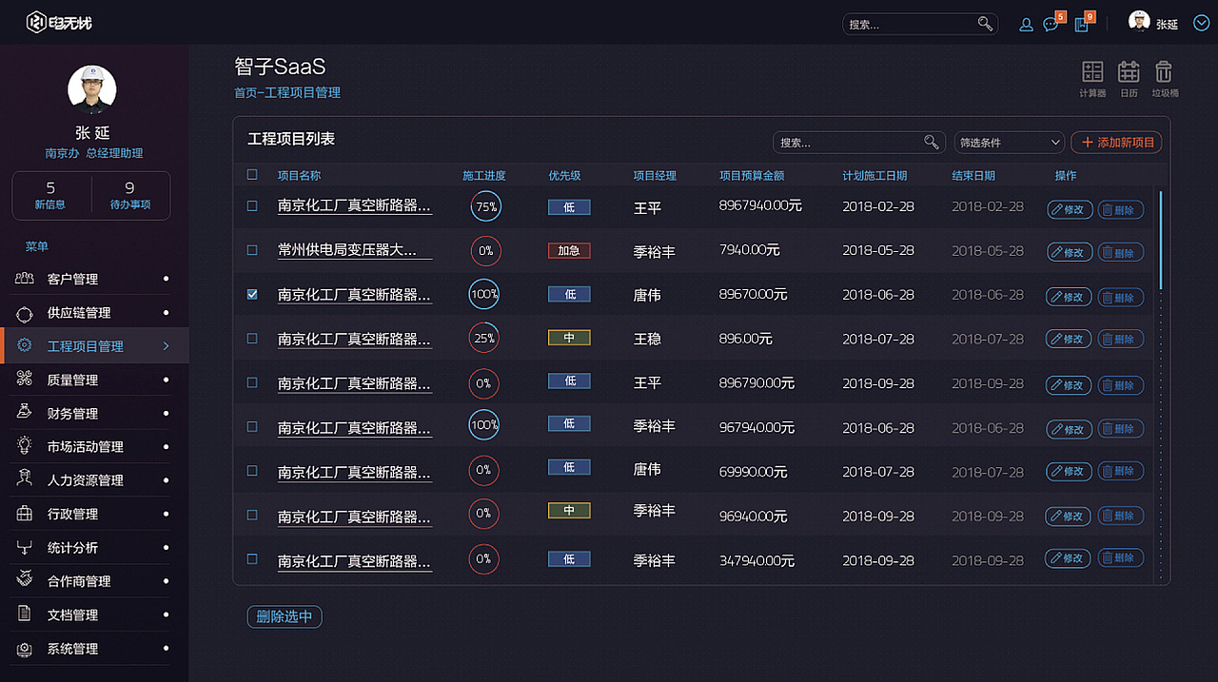
Task: Click the 电无忧 logo icon
Action: pos(36,22)
